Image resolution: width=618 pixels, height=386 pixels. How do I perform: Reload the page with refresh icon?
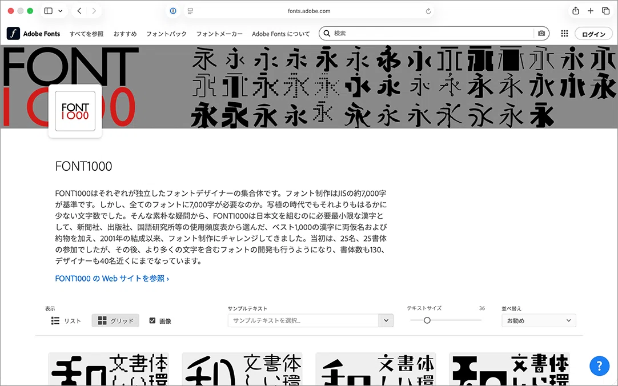coord(428,11)
